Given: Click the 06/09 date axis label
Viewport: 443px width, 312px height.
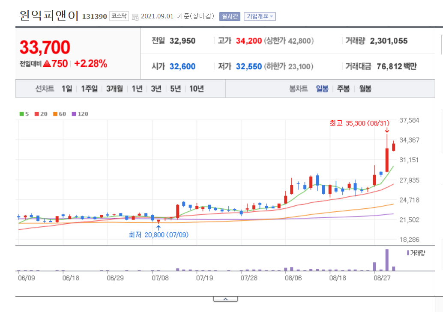Looking at the screenshot, I should point(27,278).
